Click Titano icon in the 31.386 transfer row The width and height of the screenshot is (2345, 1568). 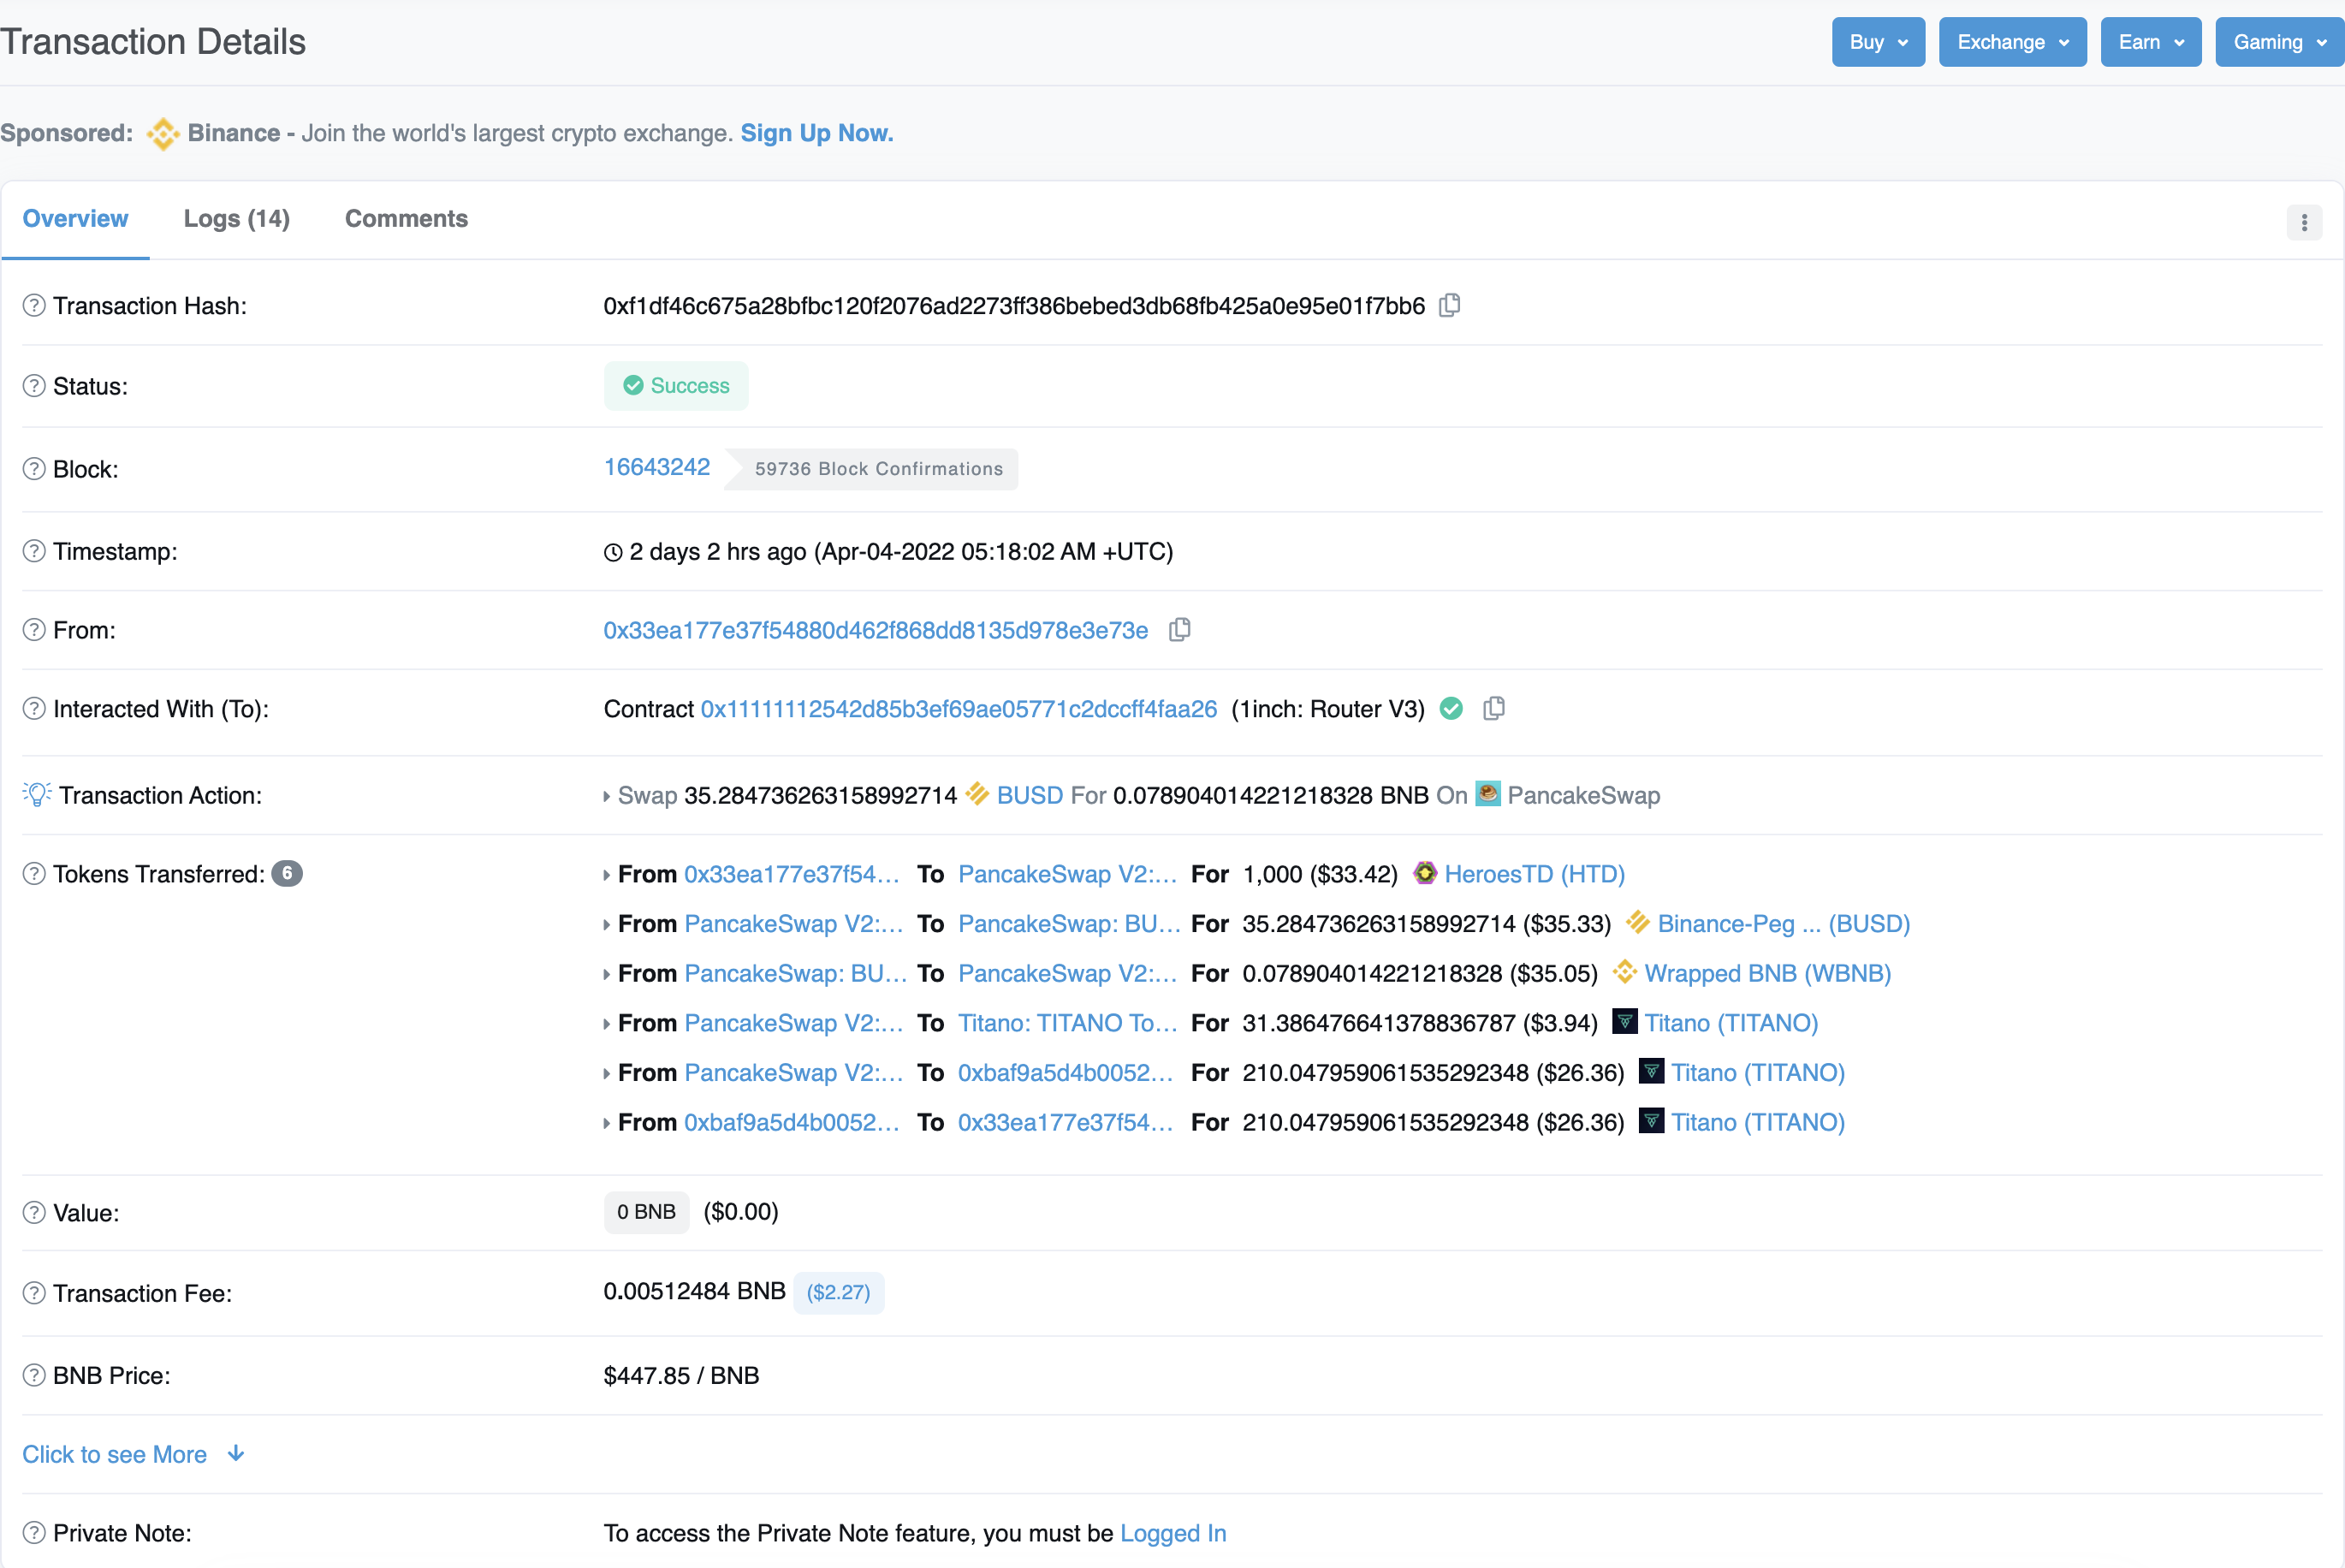(1625, 1022)
